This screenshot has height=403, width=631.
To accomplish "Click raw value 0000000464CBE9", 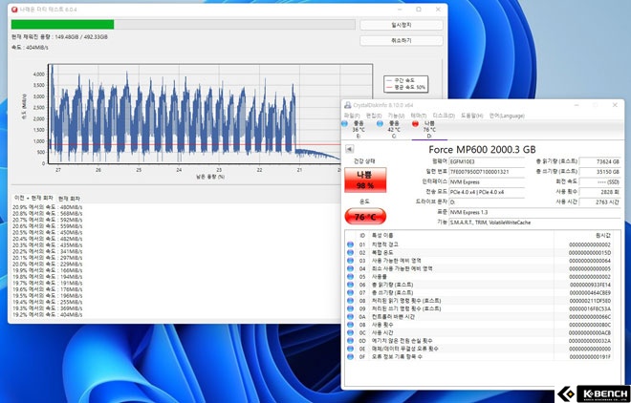I will (590, 292).
